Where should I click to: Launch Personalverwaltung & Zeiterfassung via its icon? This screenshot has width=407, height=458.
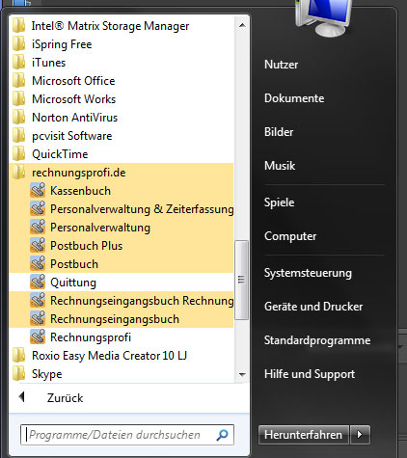click(38, 209)
